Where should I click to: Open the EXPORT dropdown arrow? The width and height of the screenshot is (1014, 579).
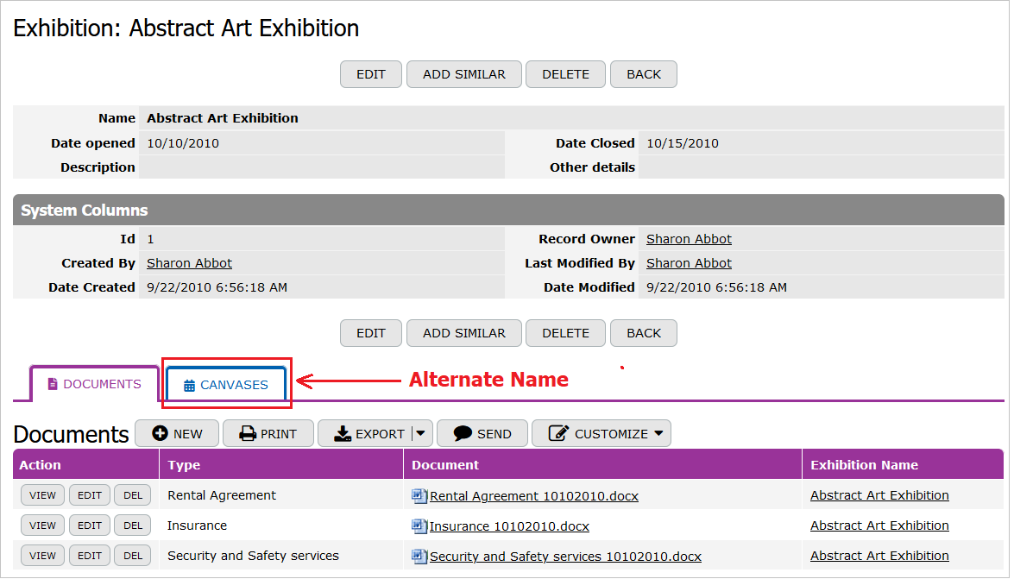pyautogui.click(x=421, y=433)
